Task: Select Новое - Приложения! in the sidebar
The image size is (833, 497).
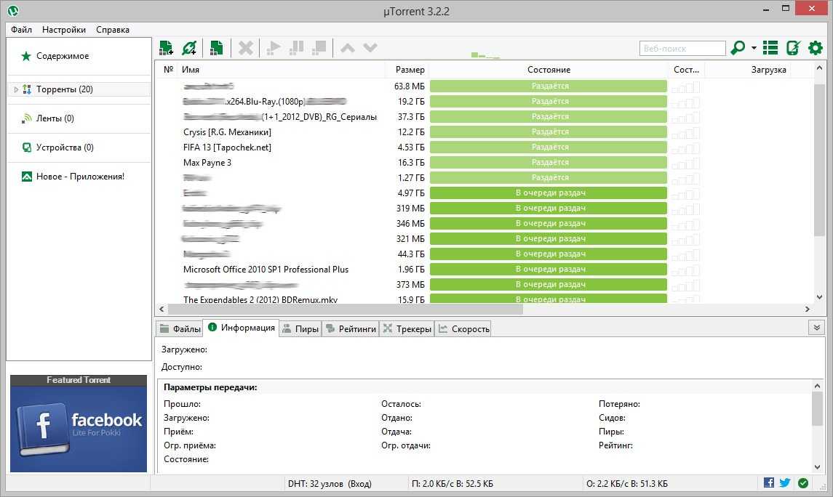Action: [x=79, y=177]
